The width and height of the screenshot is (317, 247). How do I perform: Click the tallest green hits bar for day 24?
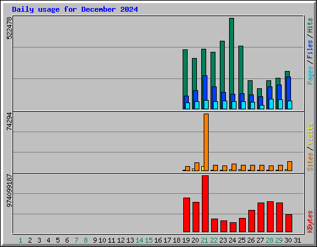[x=232, y=56]
